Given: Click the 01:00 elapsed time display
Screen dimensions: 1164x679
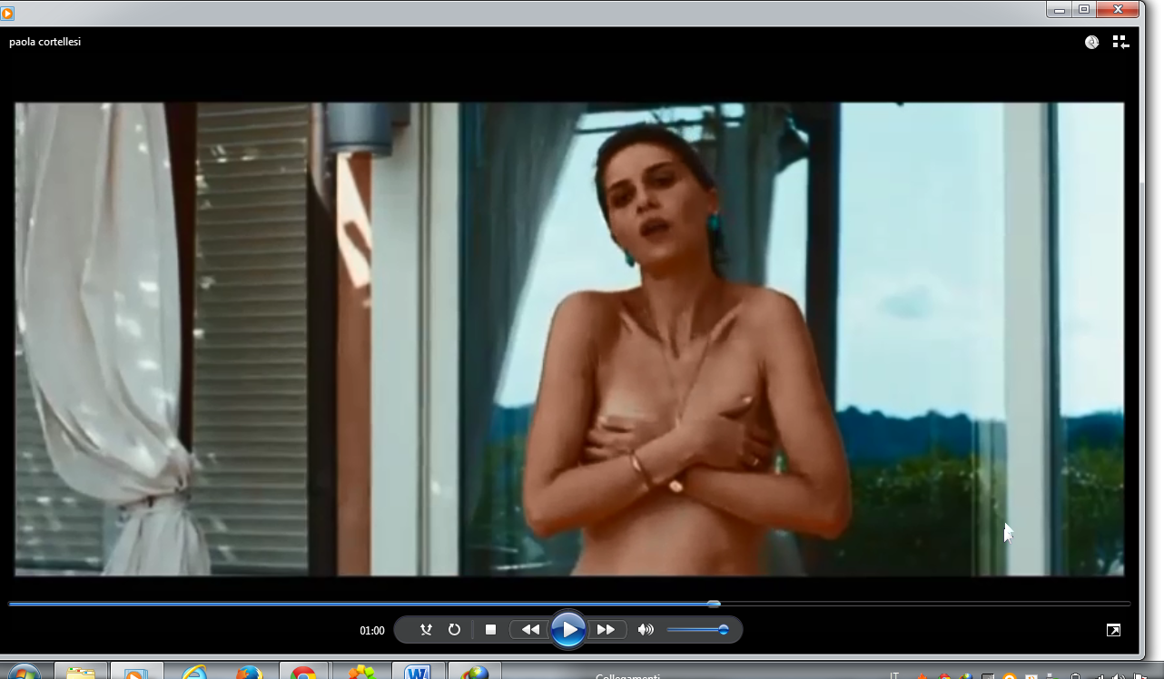Looking at the screenshot, I should pyautogui.click(x=372, y=630).
